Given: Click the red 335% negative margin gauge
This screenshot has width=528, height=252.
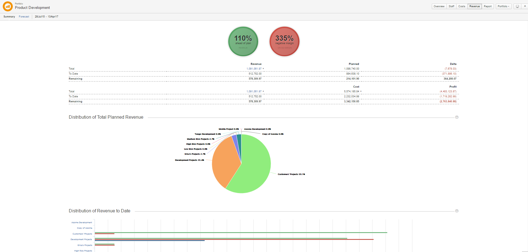Looking at the screenshot, I should [x=284, y=41].
